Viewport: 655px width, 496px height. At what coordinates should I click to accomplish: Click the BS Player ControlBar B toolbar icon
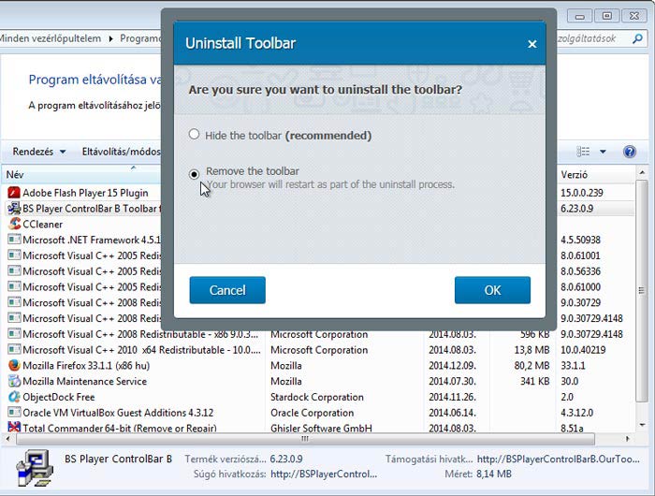click(x=14, y=208)
